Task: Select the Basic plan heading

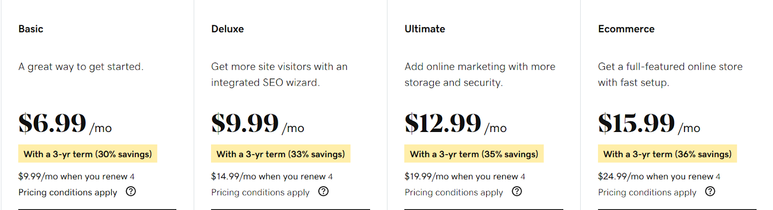Action: 31,29
